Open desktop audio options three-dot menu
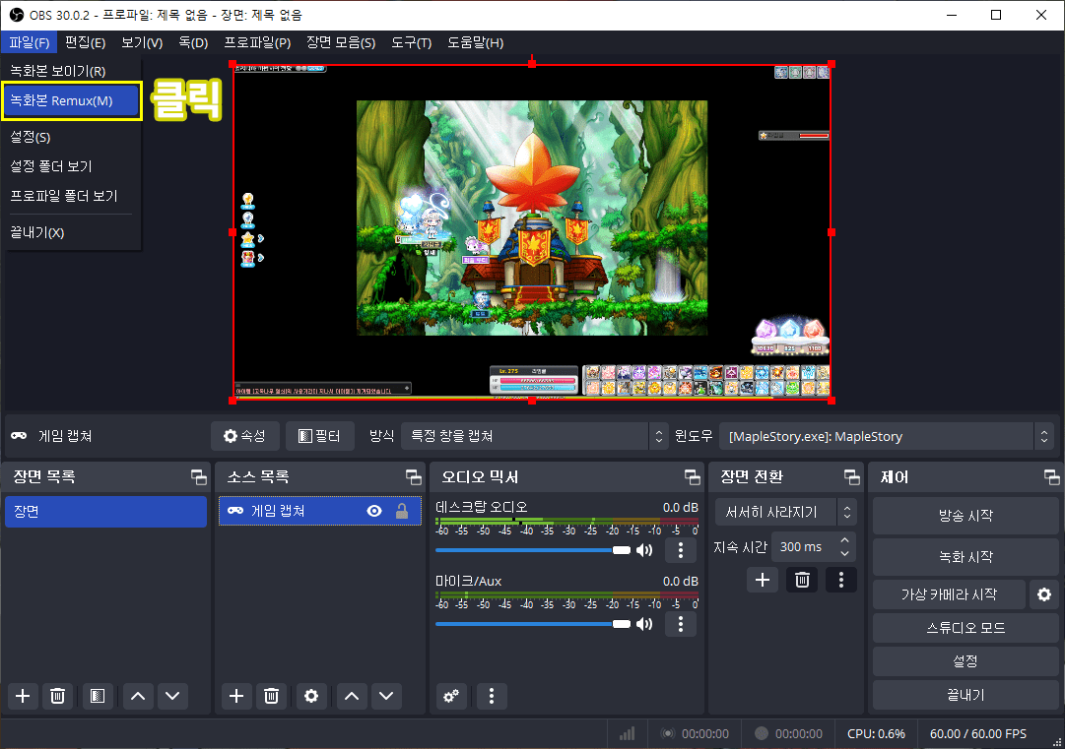 [681, 550]
